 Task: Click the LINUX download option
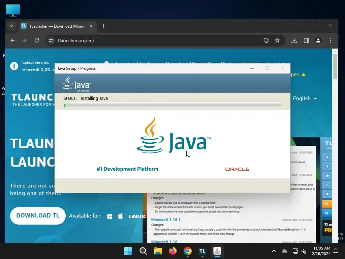point(137,217)
